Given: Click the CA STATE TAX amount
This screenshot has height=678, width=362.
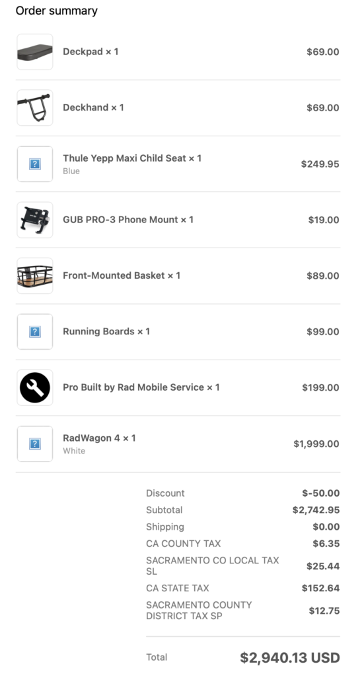Looking at the screenshot, I should click(320, 588).
